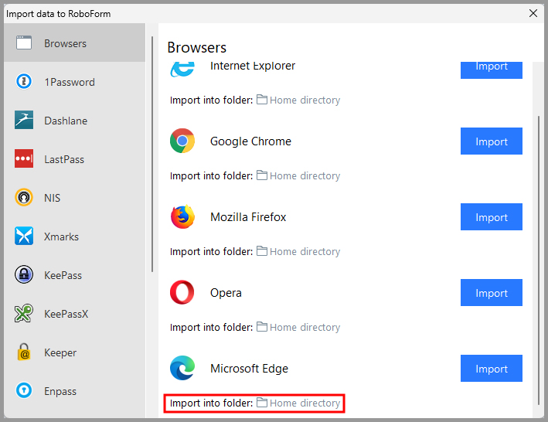Select the KeePassX key icon
The height and width of the screenshot is (422, 548).
[24, 314]
